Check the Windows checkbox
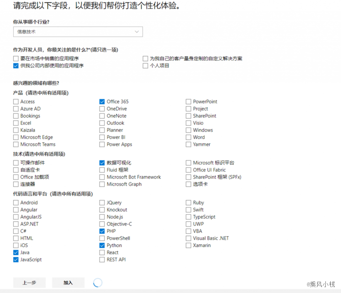Screen dimensions: 341x293 coord(189,130)
